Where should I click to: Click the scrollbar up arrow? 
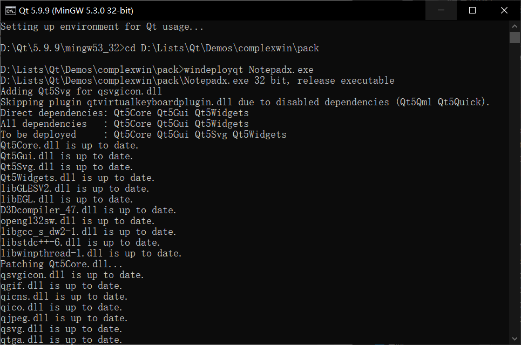(x=513, y=25)
